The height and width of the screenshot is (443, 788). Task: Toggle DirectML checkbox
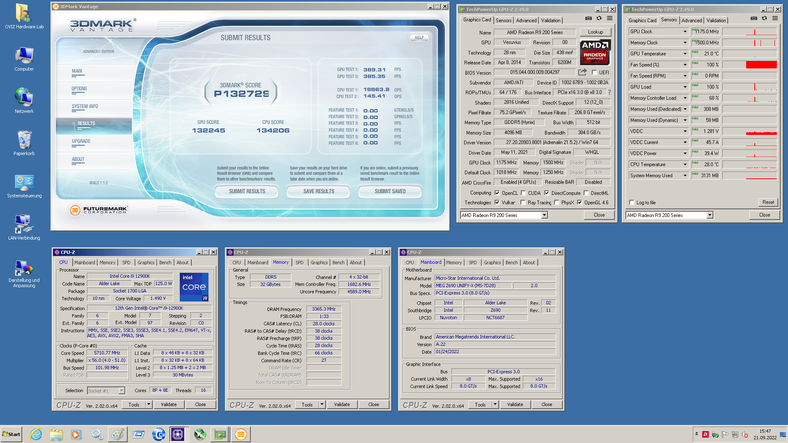point(586,193)
